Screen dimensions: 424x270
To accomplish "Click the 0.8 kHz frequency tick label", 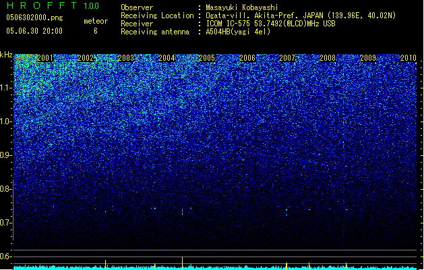I will pyautogui.click(x=6, y=189).
